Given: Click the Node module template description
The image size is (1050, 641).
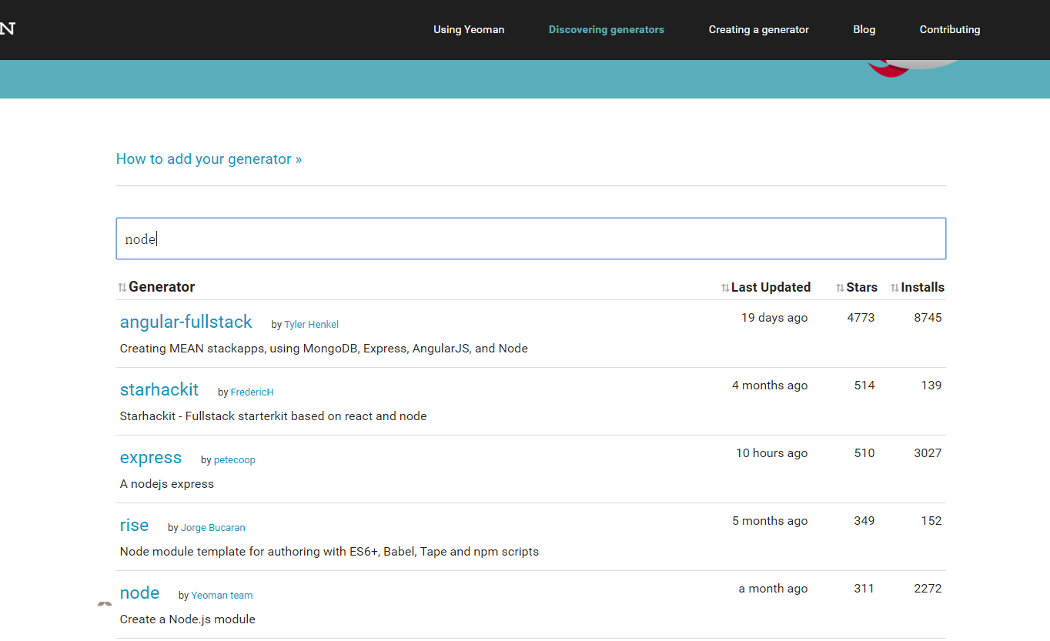Looking at the screenshot, I should tap(329, 552).
